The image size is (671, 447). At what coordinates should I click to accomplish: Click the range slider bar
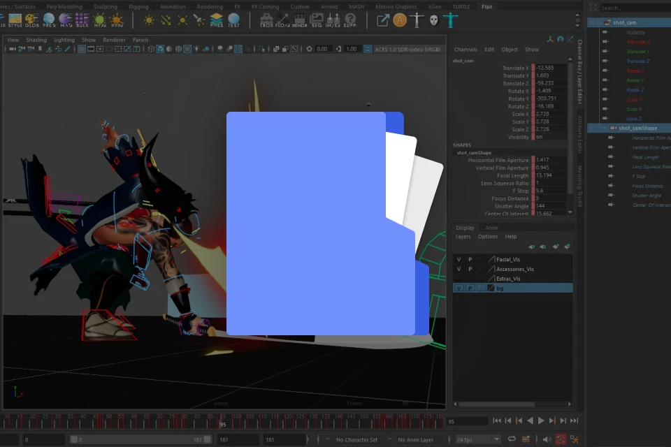[140, 439]
